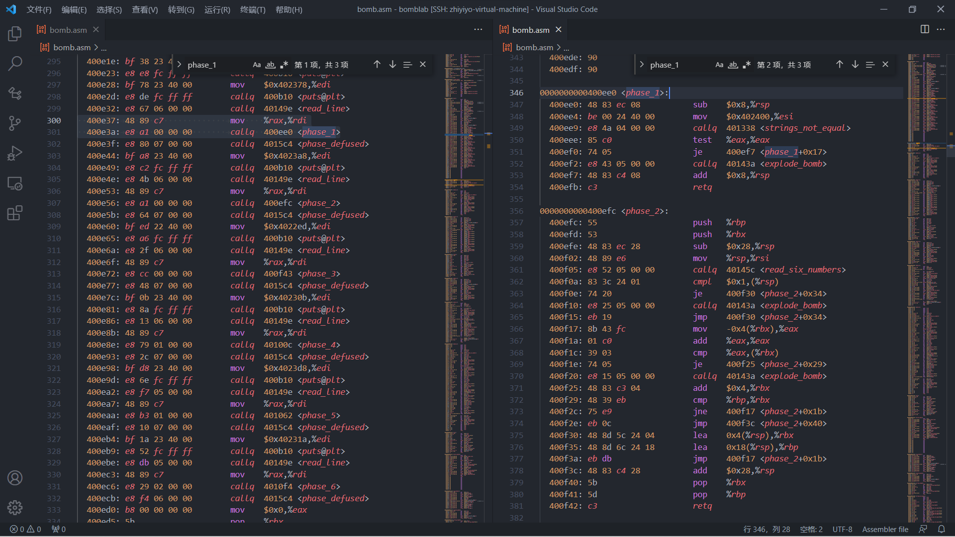Click the left editor minimap
This screenshot has height=537, width=955.
pos(465,287)
